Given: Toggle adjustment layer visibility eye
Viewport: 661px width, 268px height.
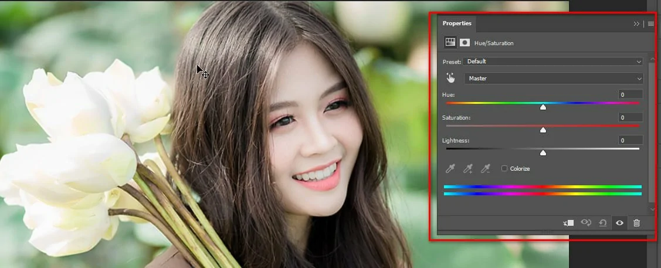Looking at the screenshot, I should coord(619,223).
